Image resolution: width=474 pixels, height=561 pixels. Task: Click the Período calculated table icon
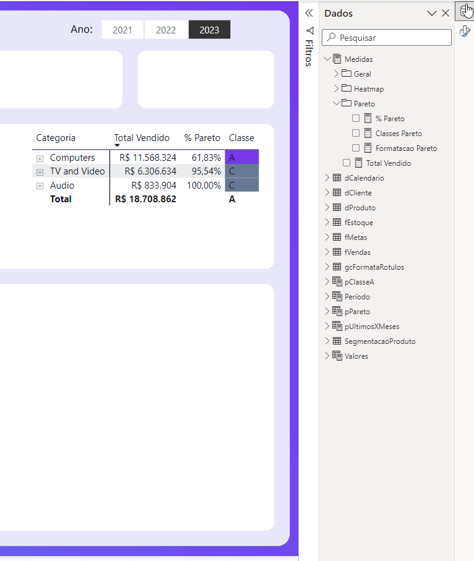(337, 296)
